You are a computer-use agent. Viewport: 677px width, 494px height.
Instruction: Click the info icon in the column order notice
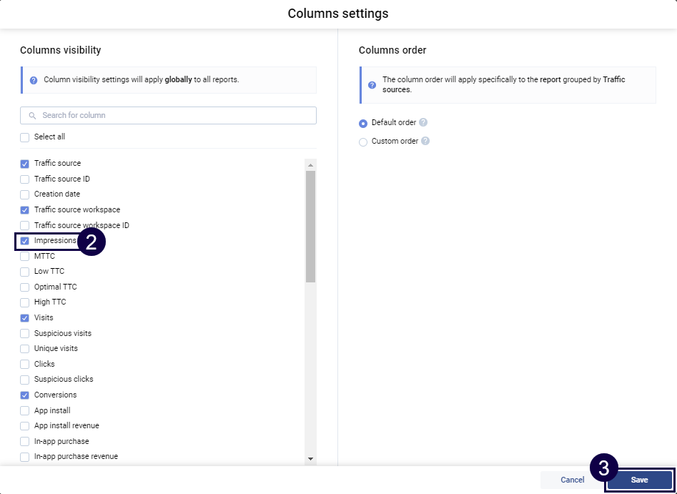coord(372,85)
